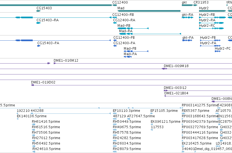Click EST EP10110.3prime label
This screenshot has width=232, height=153.
(126, 111)
